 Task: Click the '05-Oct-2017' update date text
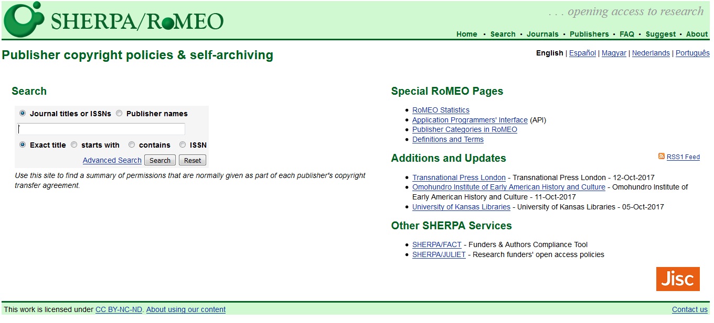coord(642,207)
